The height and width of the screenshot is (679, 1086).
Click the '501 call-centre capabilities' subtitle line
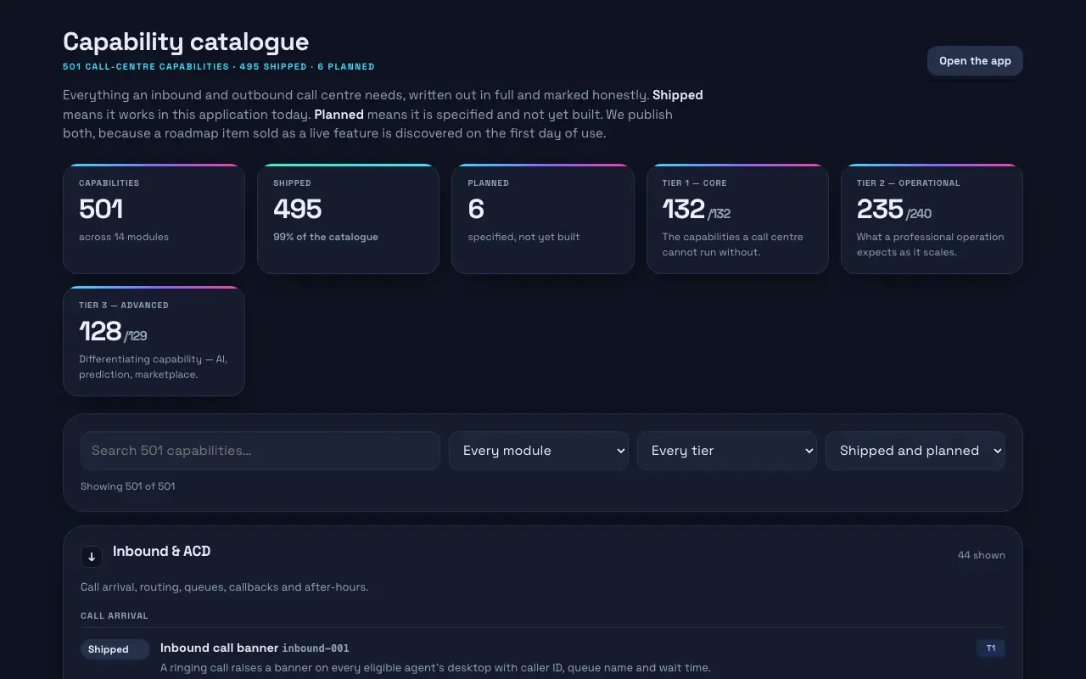coord(219,66)
